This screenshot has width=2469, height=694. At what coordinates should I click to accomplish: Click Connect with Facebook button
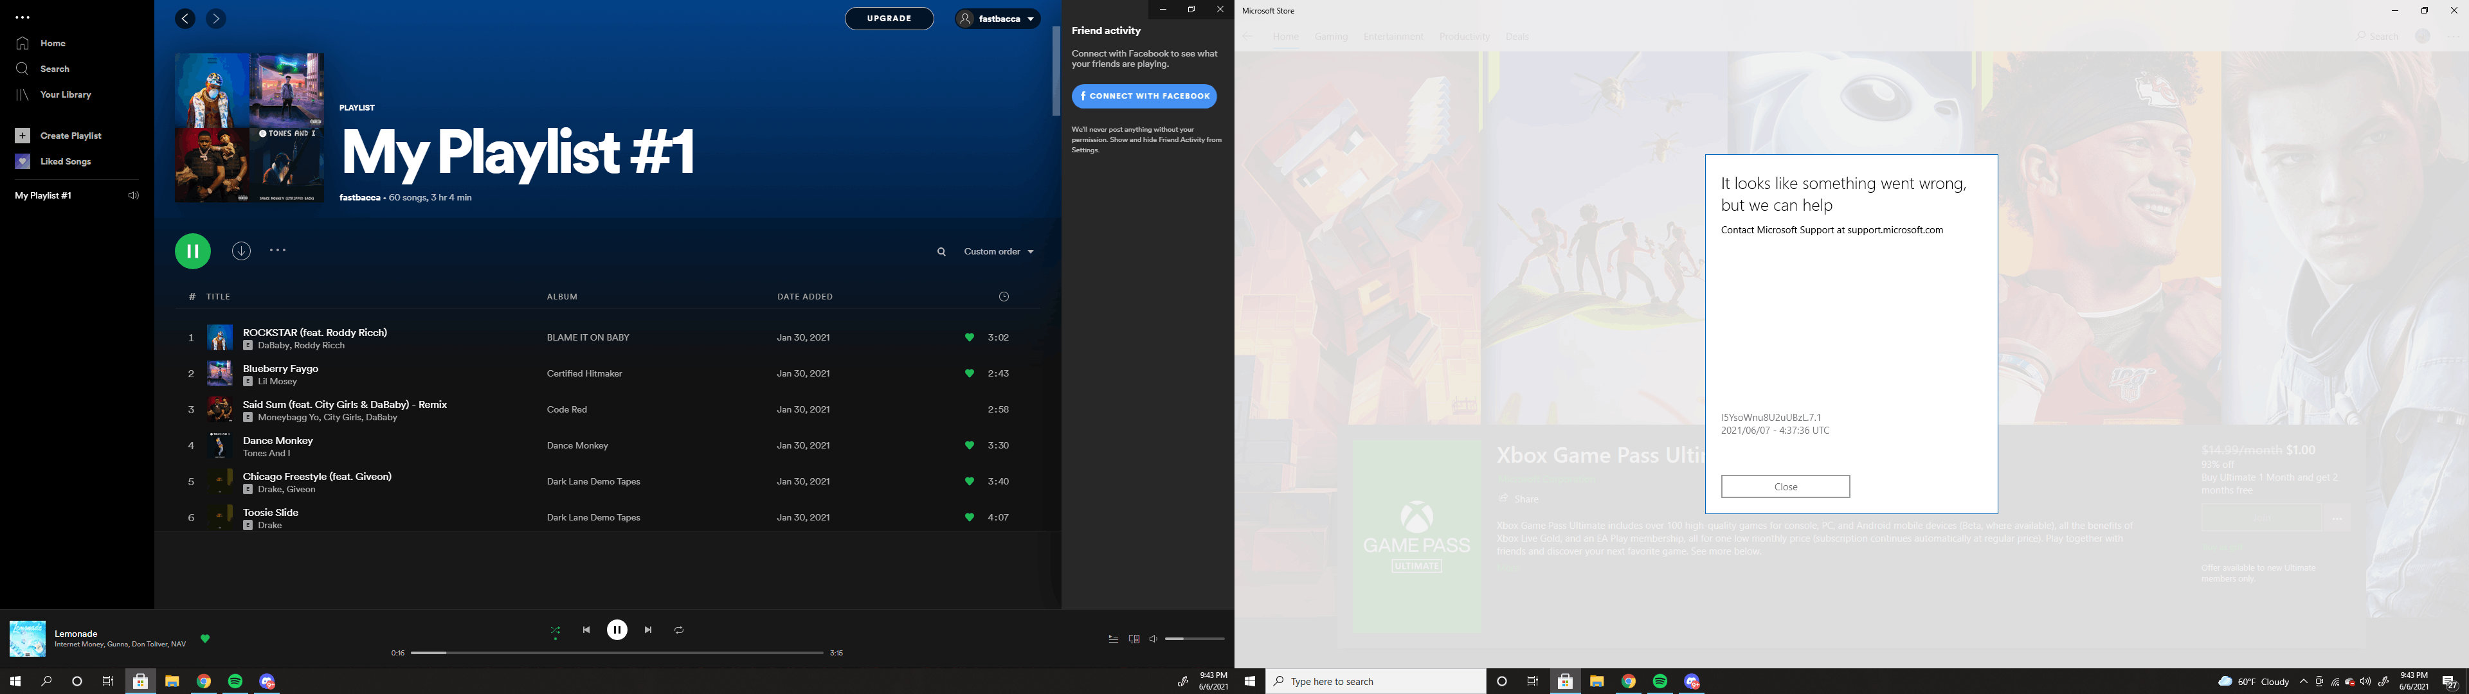tap(1144, 96)
